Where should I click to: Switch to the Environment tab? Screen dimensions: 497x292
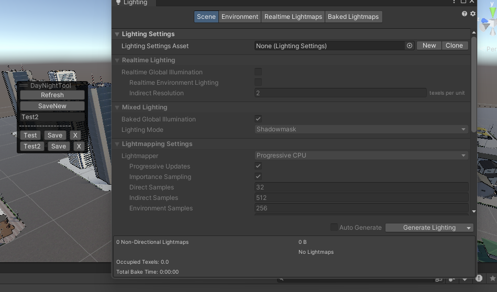pyautogui.click(x=240, y=17)
